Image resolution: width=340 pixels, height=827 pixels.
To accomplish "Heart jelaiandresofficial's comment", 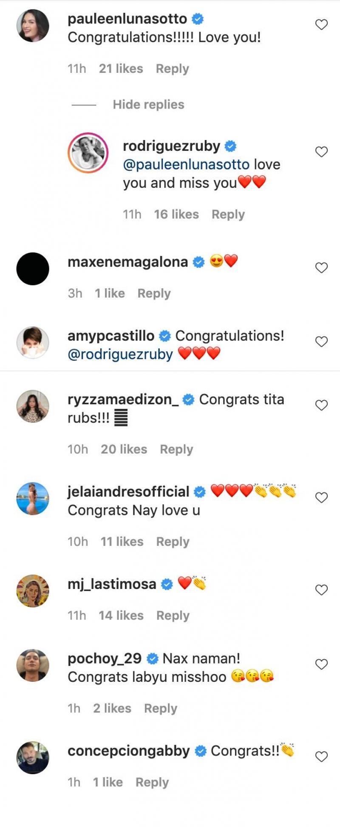I will 321,497.
